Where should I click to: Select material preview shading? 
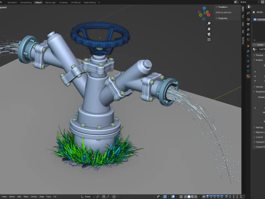[193, 197]
